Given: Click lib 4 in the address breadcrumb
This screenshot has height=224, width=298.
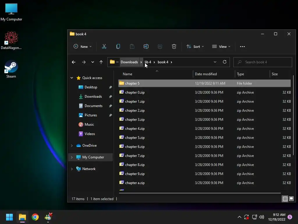Looking at the screenshot, I should [x=148, y=62].
